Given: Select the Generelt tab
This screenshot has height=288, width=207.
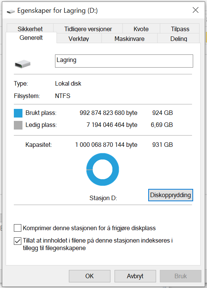Looking at the screenshot, I should point(31,38).
